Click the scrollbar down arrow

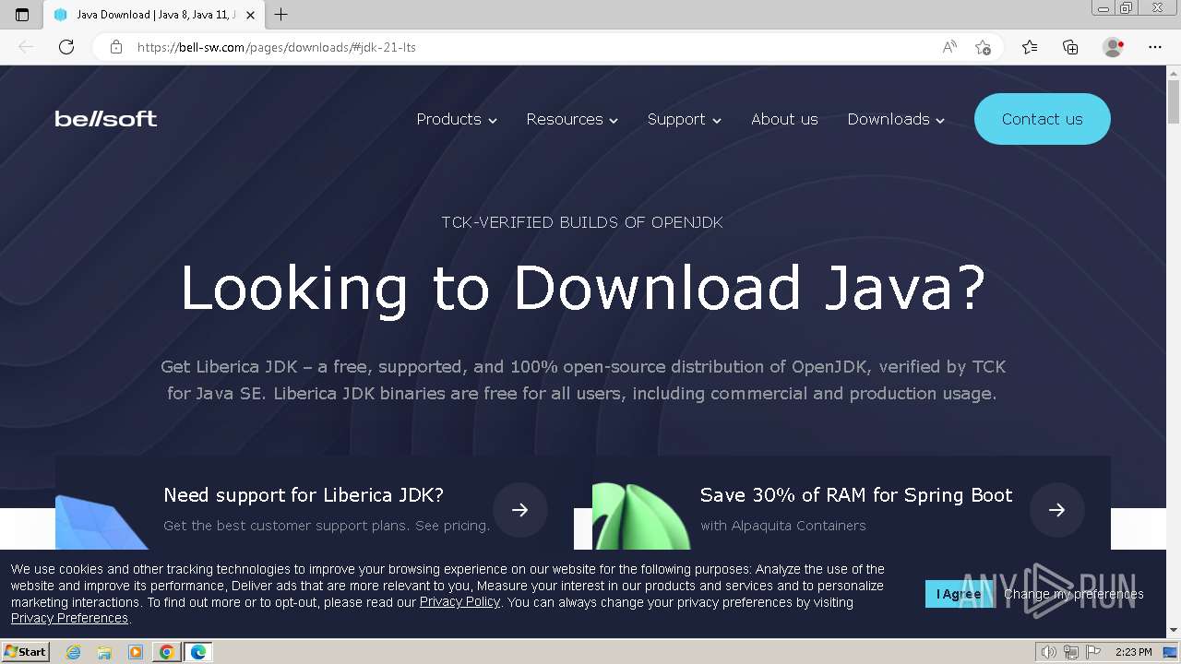pos(1174,631)
